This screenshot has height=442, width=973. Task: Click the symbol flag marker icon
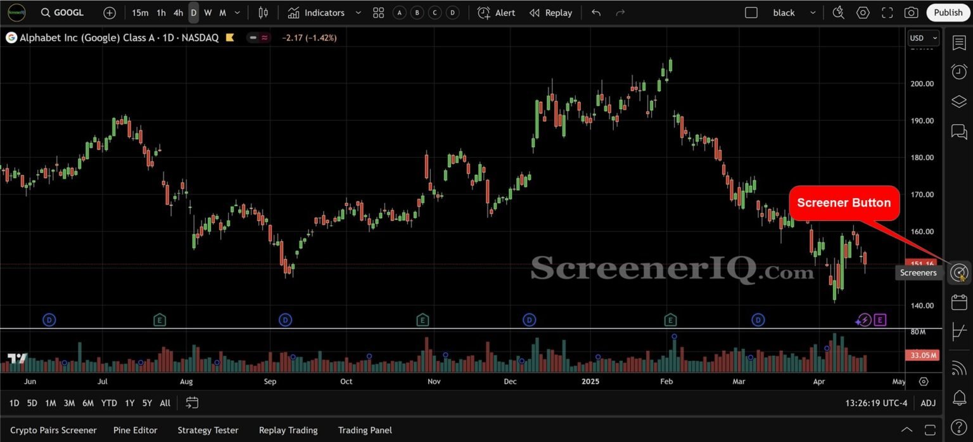click(230, 38)
